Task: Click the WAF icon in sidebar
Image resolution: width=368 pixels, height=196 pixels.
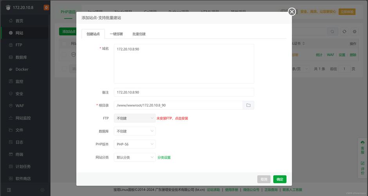Action: click(11, 106)
